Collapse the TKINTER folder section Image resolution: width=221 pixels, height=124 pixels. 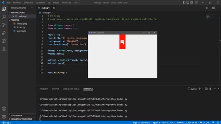tap(15, 20)
